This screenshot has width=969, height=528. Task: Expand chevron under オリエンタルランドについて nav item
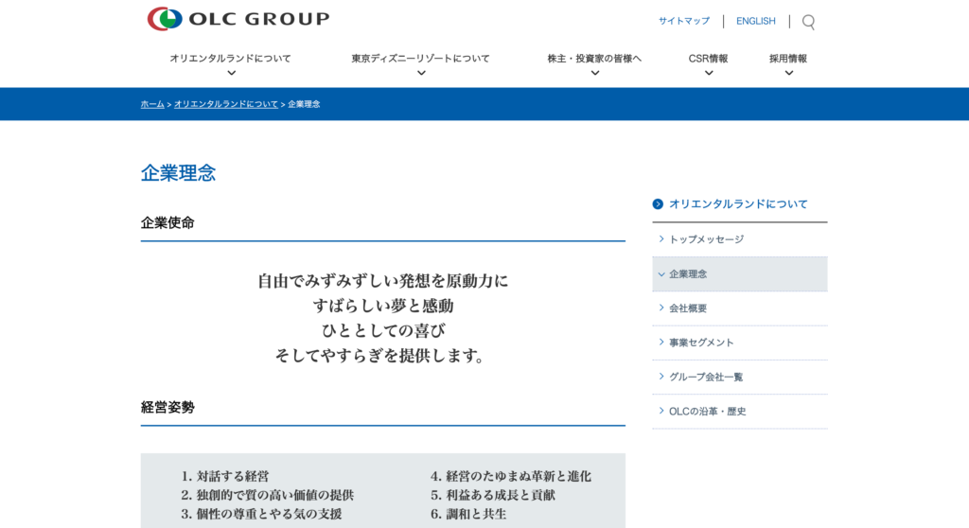pyautogui.click(x=232, y=73)
